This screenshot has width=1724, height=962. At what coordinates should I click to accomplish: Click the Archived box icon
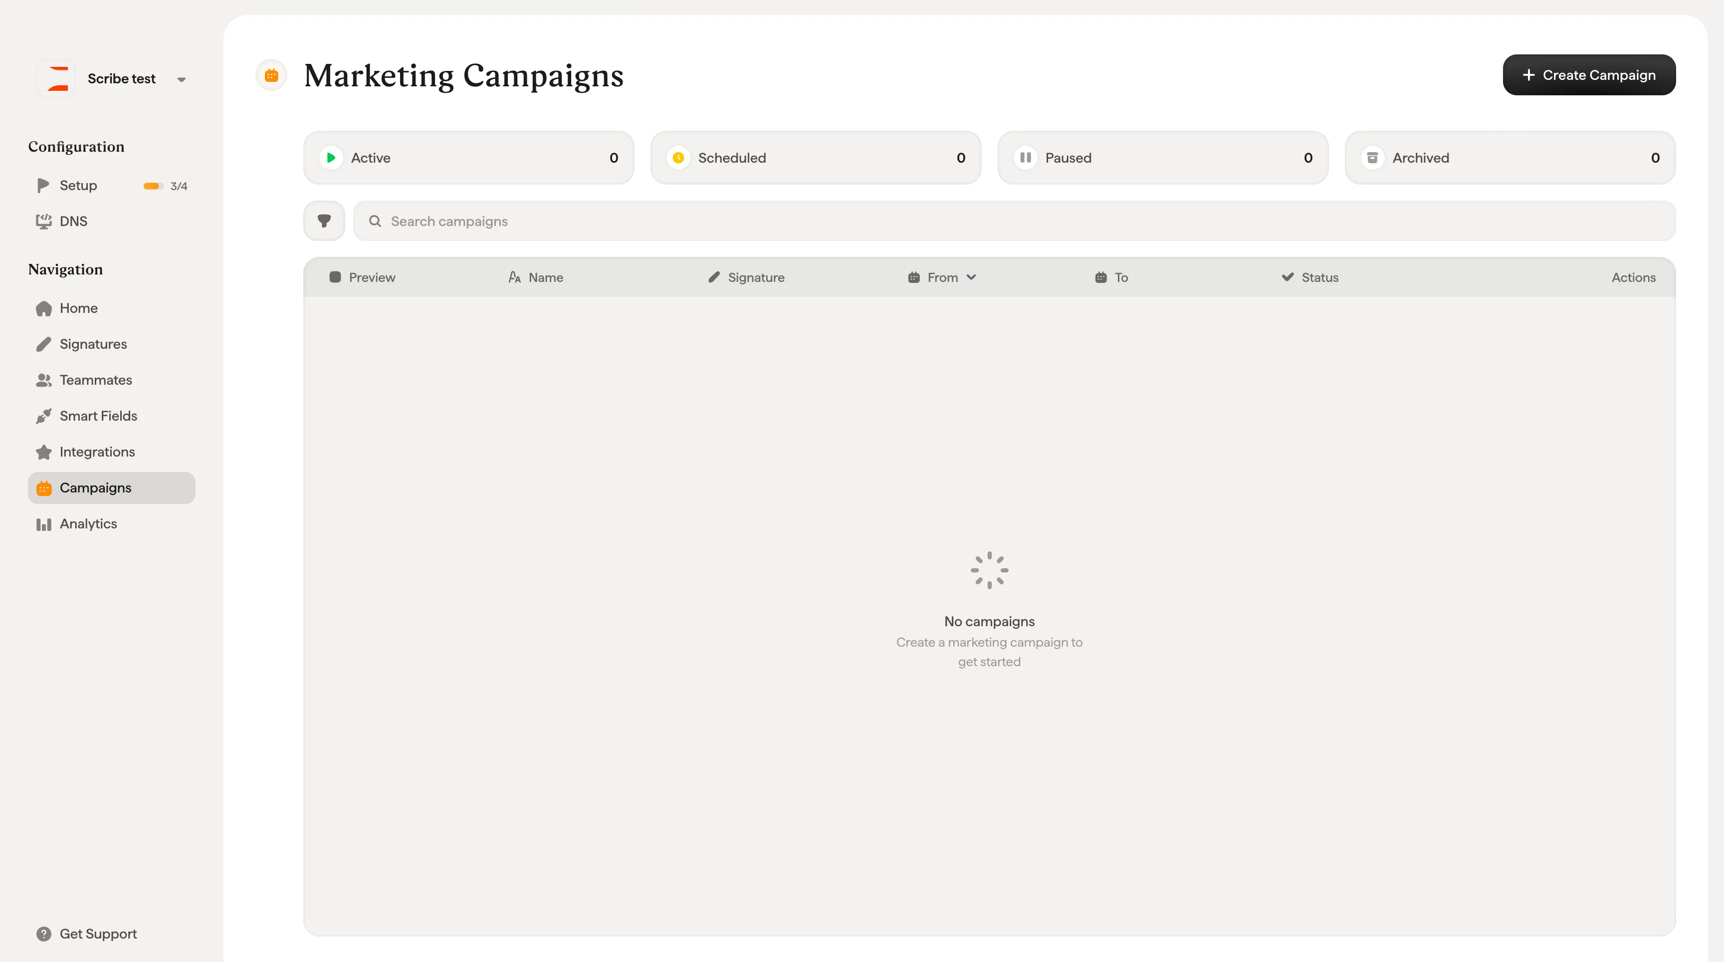(1372, 158)
